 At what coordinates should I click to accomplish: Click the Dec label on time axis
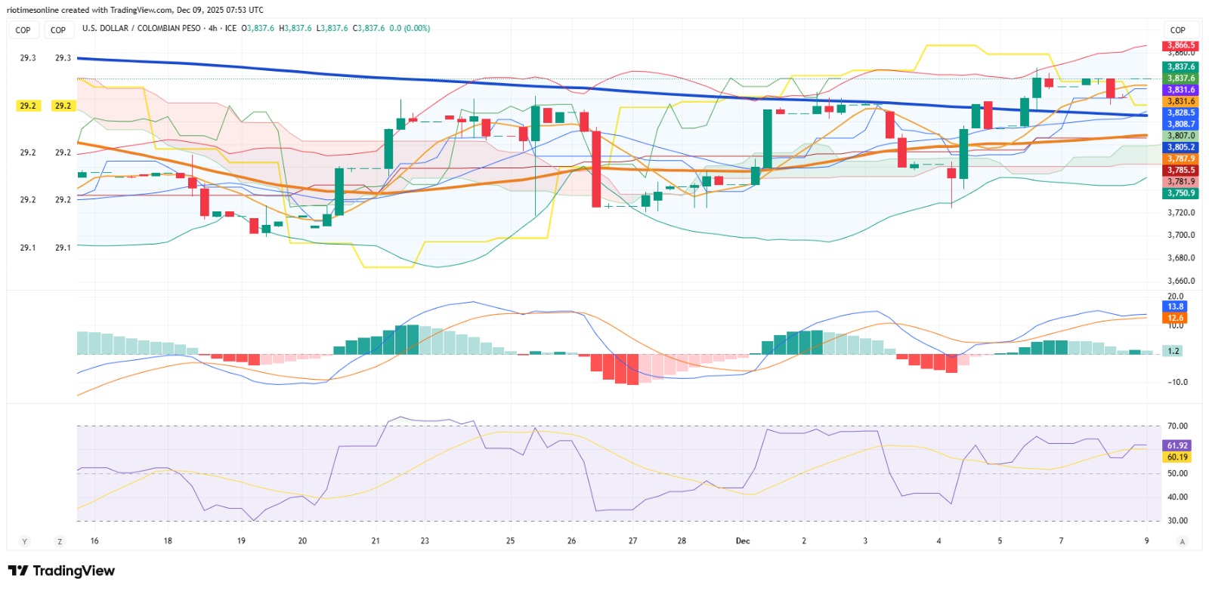click(x=743, y=541)
